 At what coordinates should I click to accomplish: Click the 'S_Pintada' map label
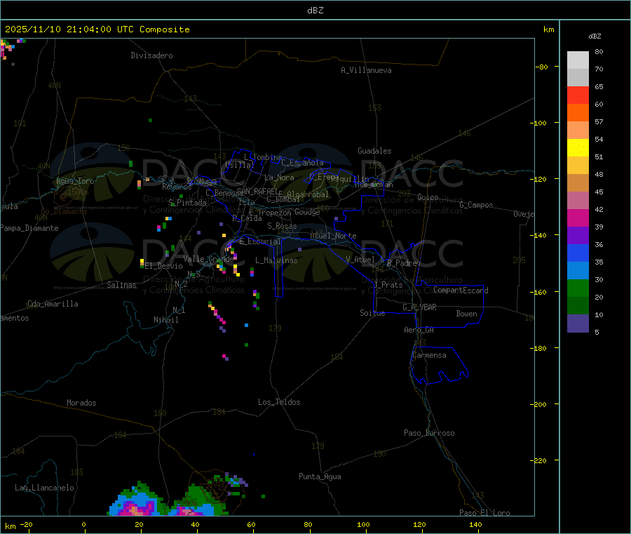click(187, 203)
